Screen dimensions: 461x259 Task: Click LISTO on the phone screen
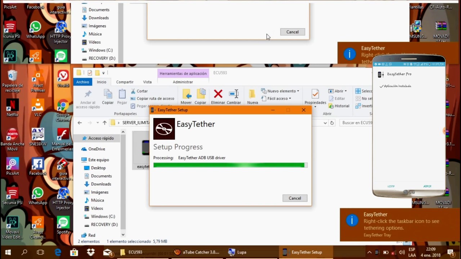point(391,186)
